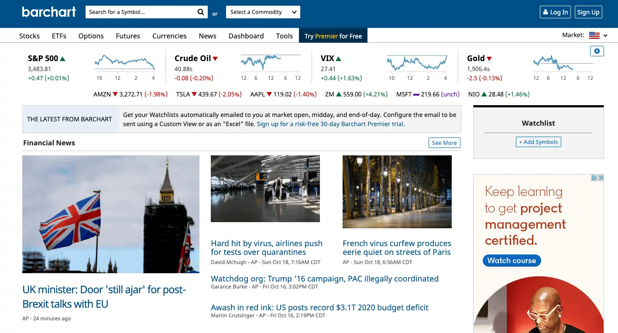This screenshot has height=333, width=618.
Task: Open the UK minister Brexit talks headline
Action: [x=104, y=297]
